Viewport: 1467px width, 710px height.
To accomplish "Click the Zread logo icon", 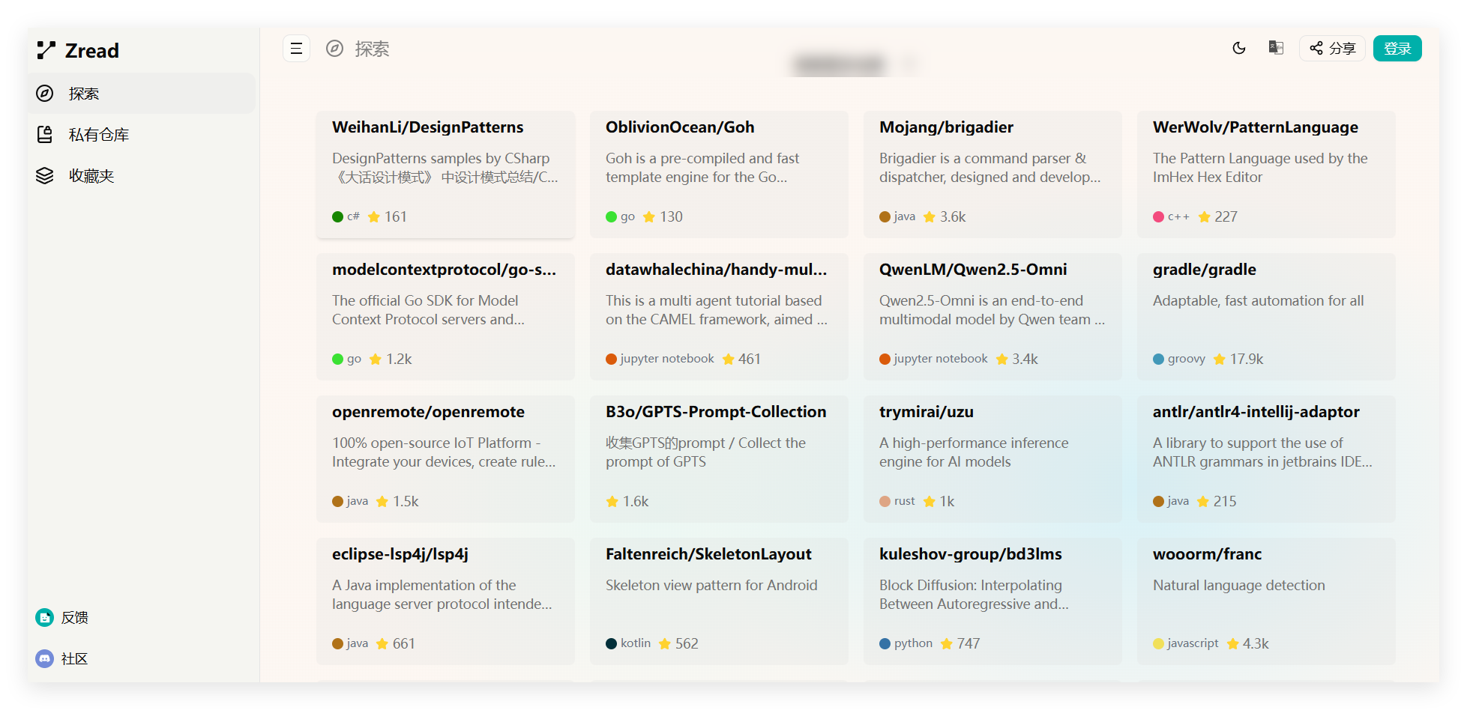I will pos(46,50).
